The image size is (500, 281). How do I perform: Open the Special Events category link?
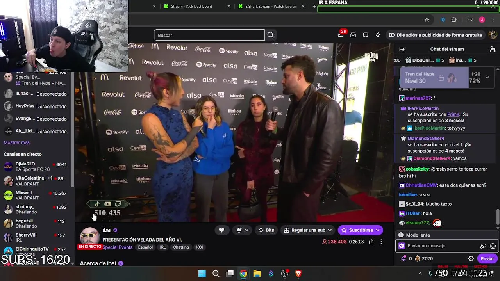117,247
